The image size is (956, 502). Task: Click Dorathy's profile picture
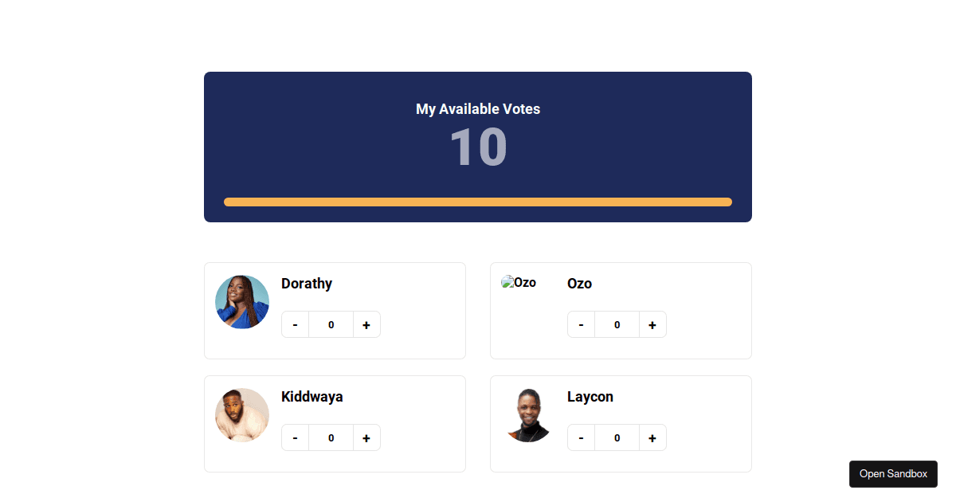coord(241,302)
